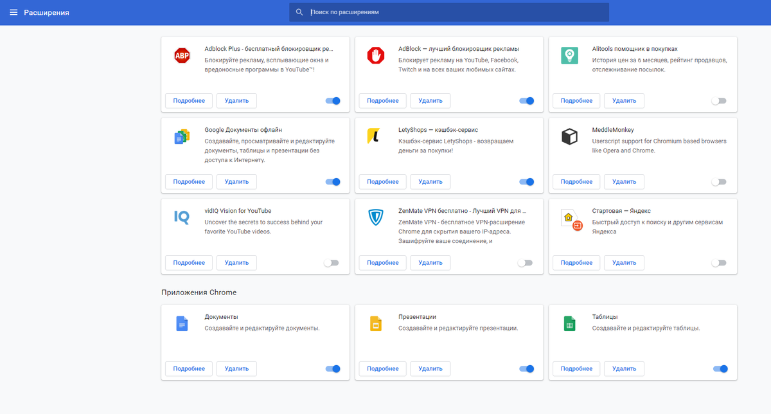This screenshot has height=414, width=771.
Task: Enable the ZenMate VPN toggle
Action: pos(524,262)
